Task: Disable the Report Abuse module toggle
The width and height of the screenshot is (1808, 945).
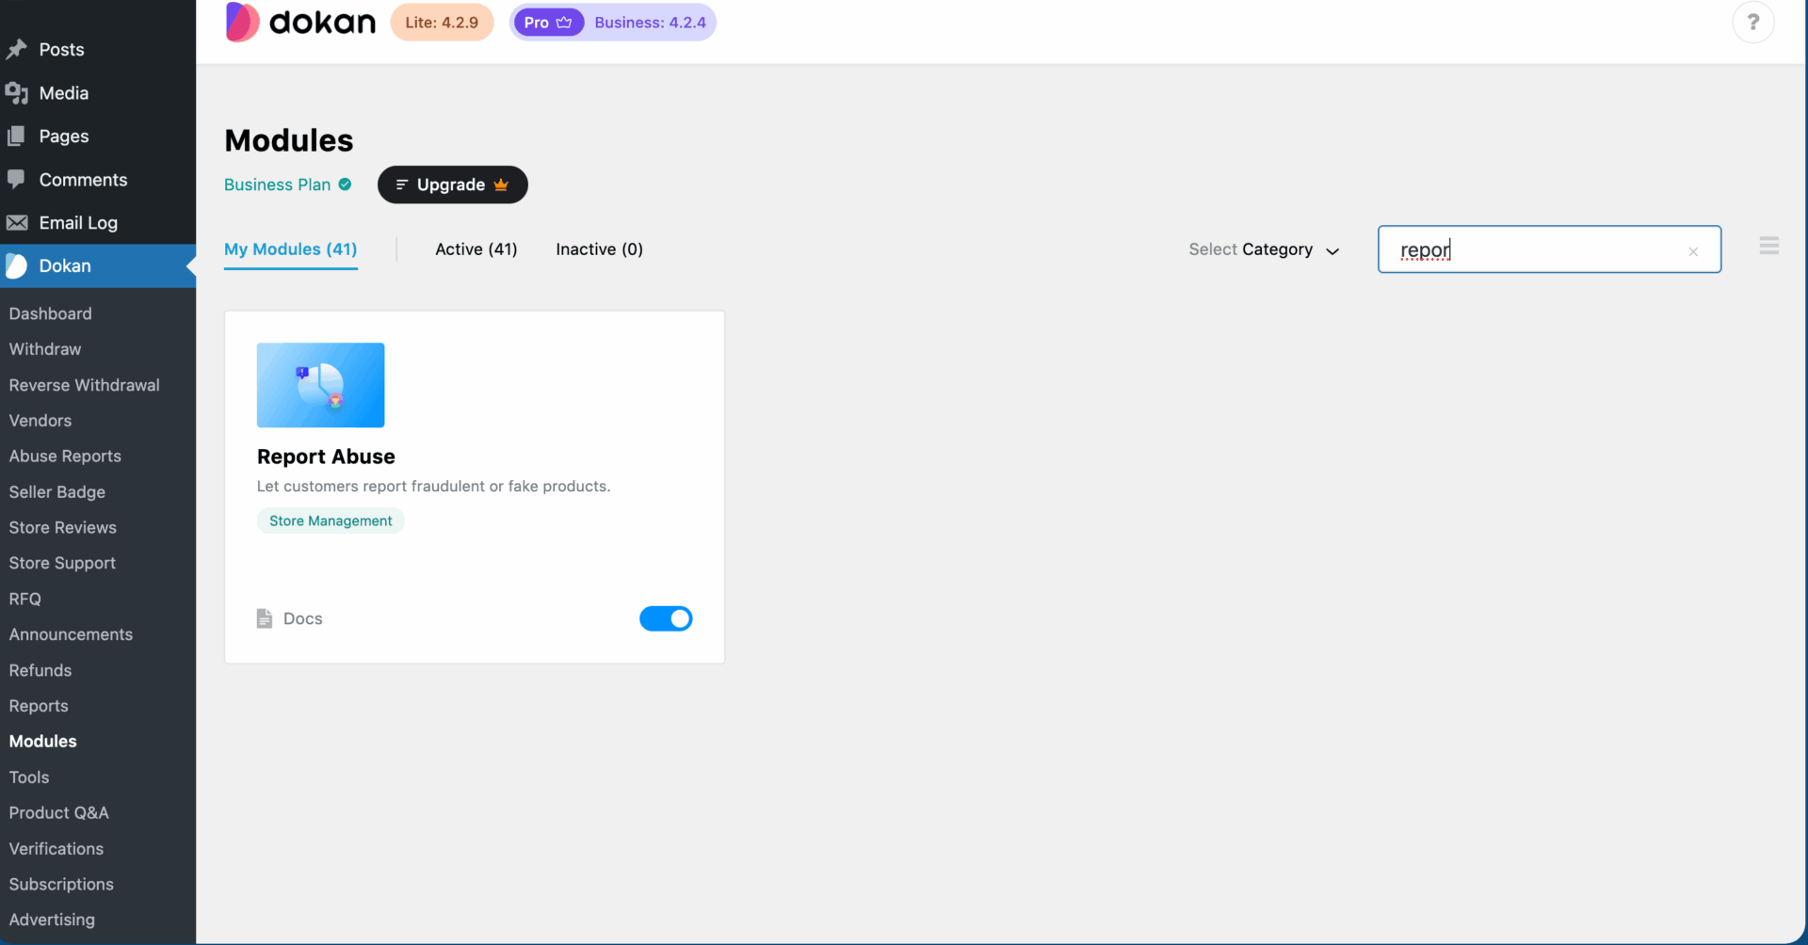Action: [x=666, y=618]
